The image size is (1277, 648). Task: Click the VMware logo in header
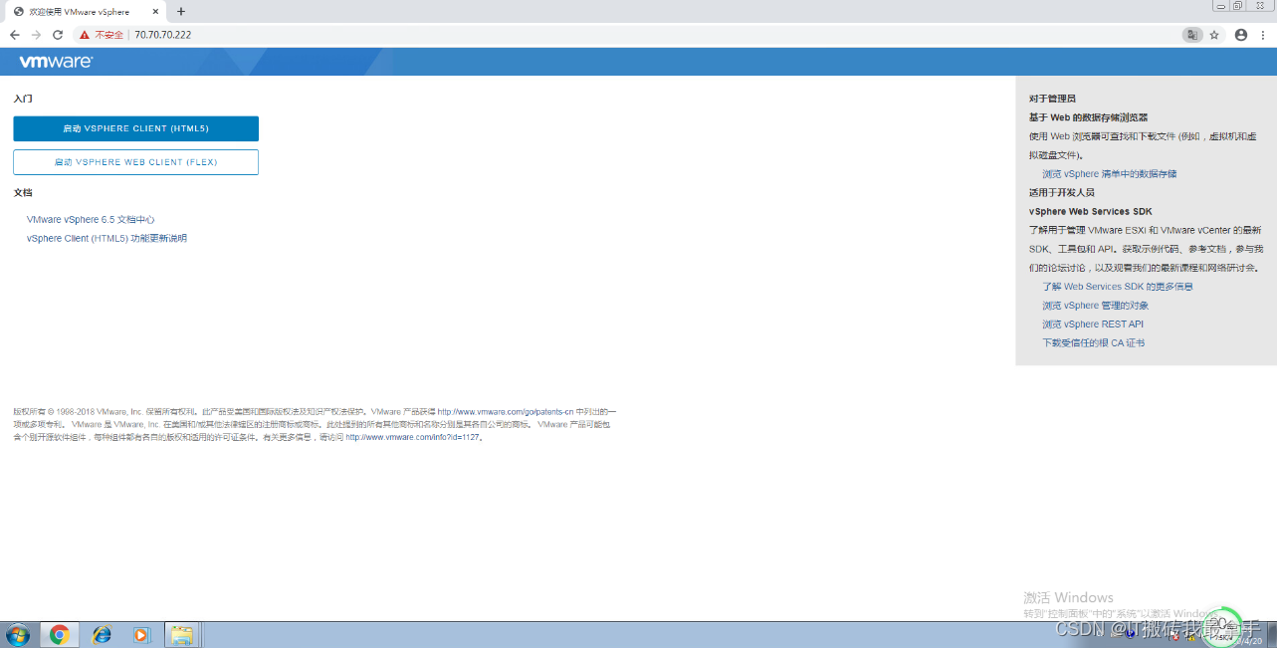[56, 62]
